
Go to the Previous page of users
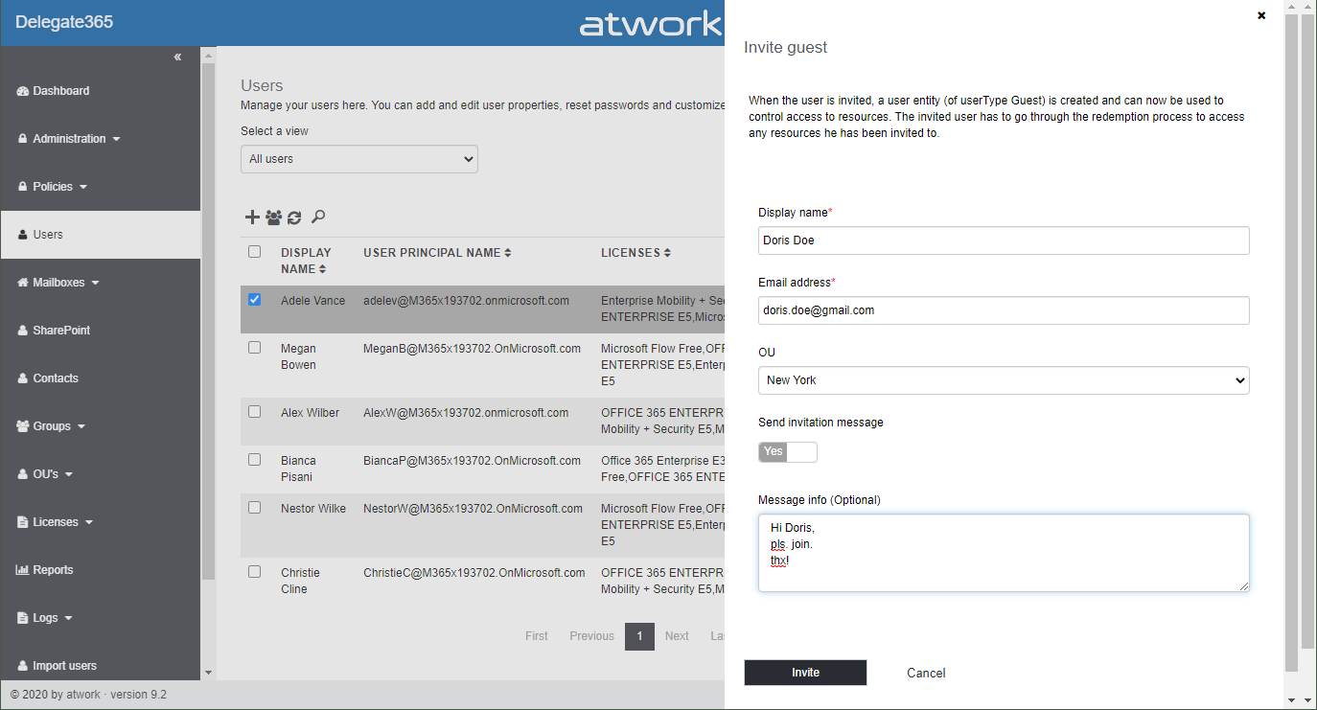[x=591, y=636]
